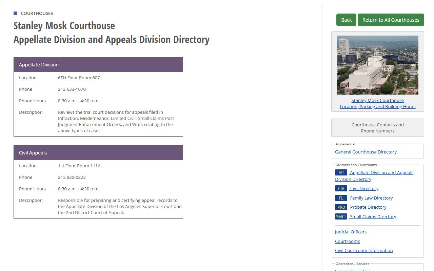Open Location, Parking and Building Hours link
434x271 pixels.
coord(378,106)
